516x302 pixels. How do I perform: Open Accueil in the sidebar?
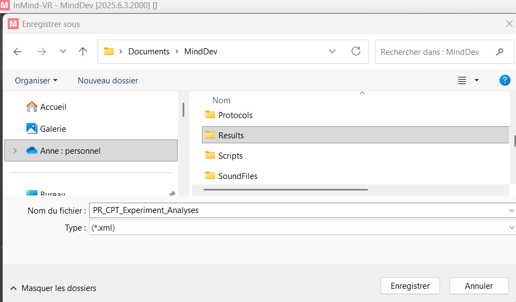tap(53, 107)
